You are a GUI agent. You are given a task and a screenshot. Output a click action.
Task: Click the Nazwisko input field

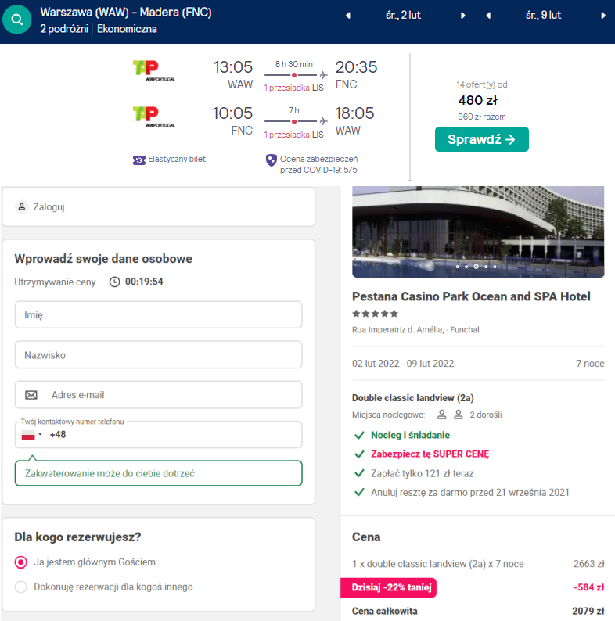click(x=158, y=354)
